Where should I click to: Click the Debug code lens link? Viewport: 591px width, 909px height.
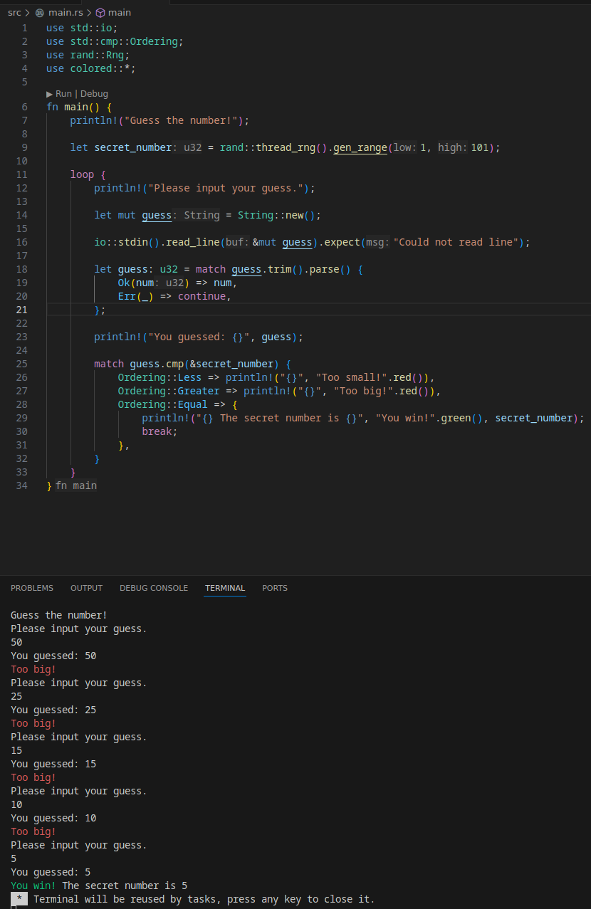click(x=95, y=94)
